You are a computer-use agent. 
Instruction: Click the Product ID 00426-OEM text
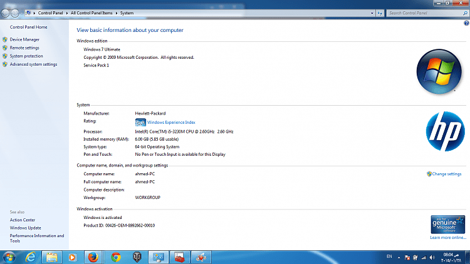click(119, 226)
